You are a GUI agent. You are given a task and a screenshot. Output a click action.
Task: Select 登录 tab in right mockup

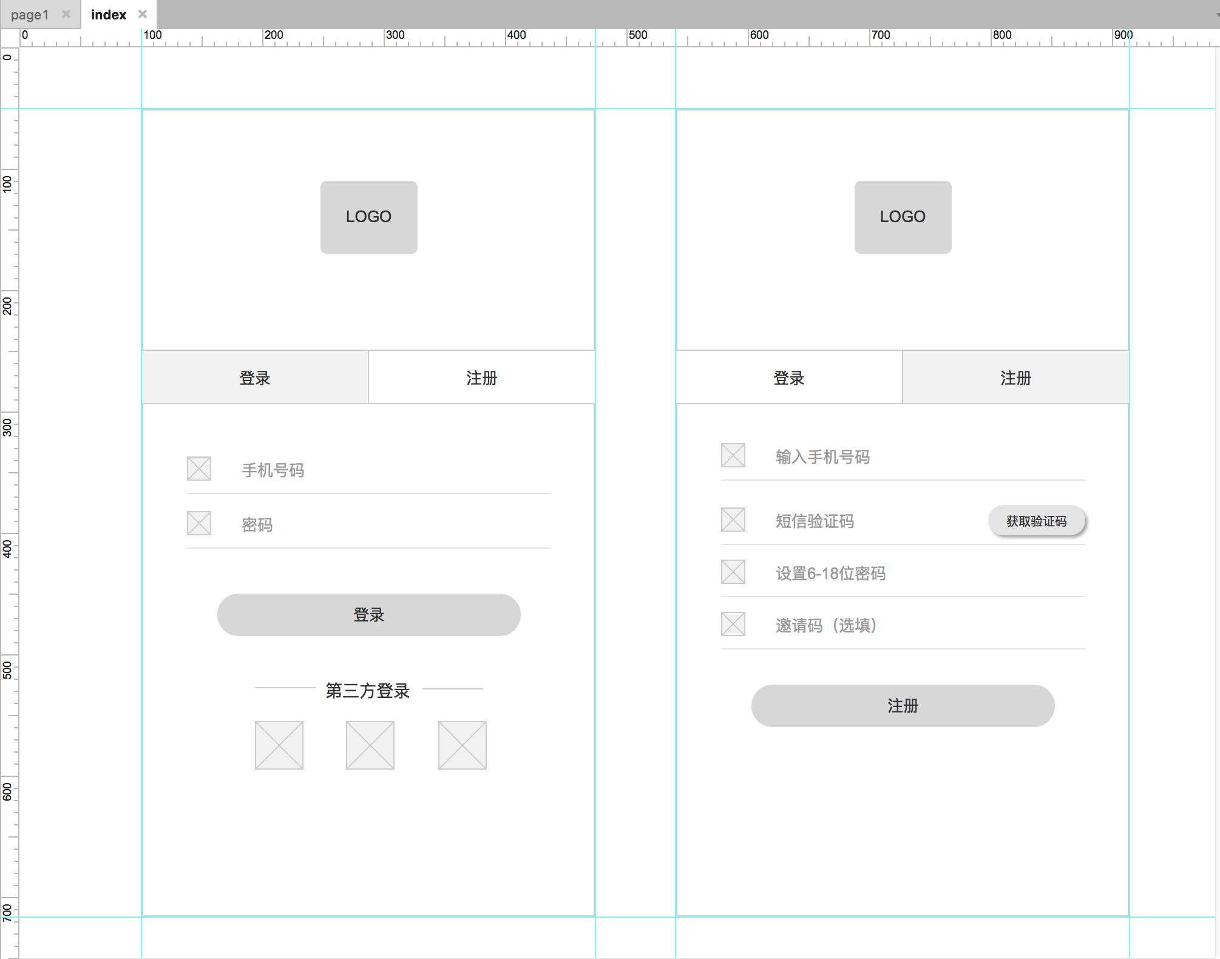(x=788, y=378)
